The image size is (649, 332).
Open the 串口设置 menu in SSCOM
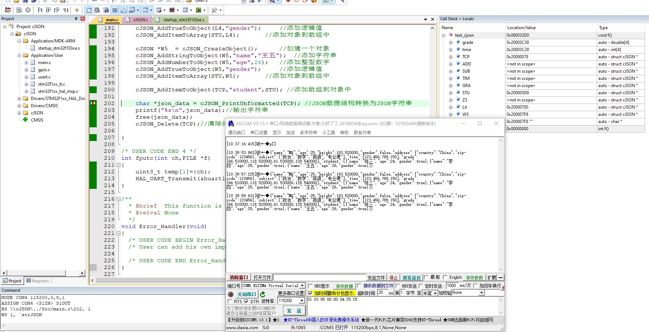(260, 132)
